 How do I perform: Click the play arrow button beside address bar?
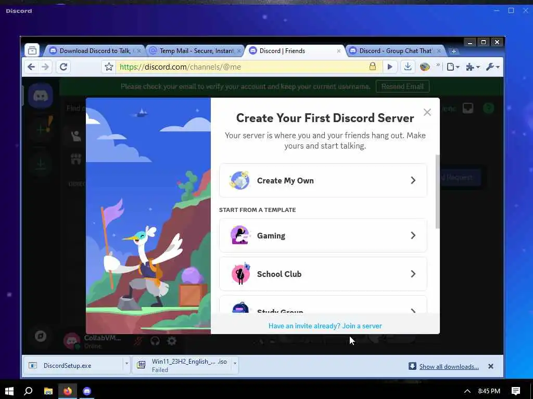(x=390, y=67)
